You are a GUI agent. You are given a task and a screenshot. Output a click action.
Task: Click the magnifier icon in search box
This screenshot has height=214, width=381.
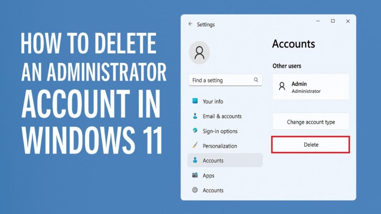point(256,80)
